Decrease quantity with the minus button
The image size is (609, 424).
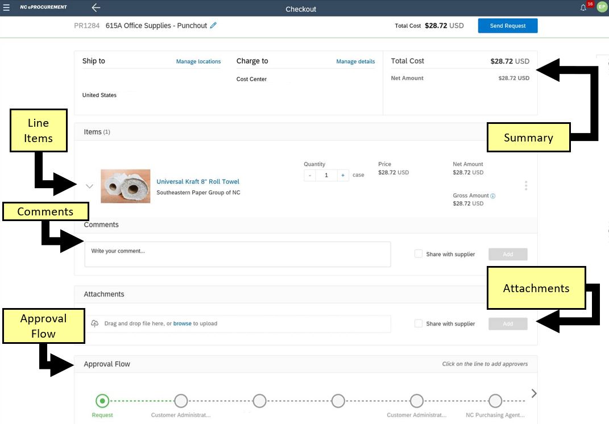[x=310, y=175]
